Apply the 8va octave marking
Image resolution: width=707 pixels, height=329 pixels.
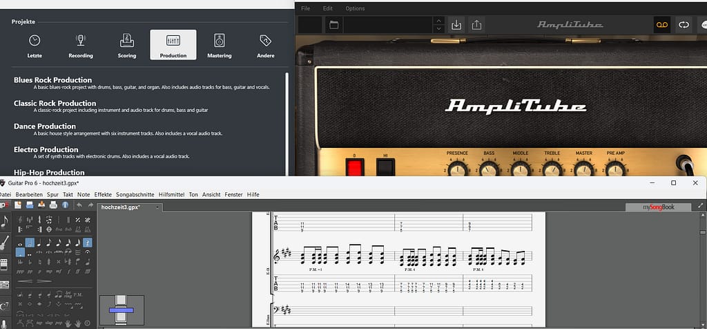[x=59, y=229]
